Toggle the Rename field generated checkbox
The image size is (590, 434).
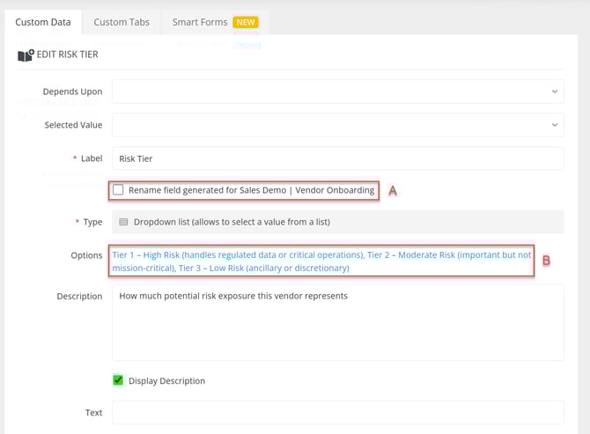pyautogui.click(x=119, y=190)
